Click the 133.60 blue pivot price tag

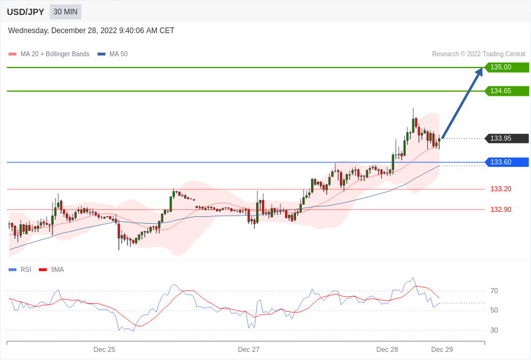tap(507, 162)
